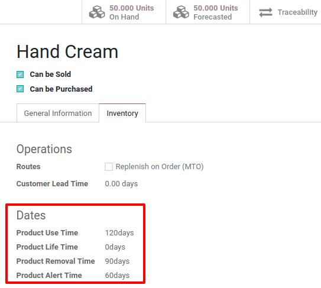Click the Product Alert Time 60days value
The height and width of the screenshot is (288, 321).
(117, 276)
